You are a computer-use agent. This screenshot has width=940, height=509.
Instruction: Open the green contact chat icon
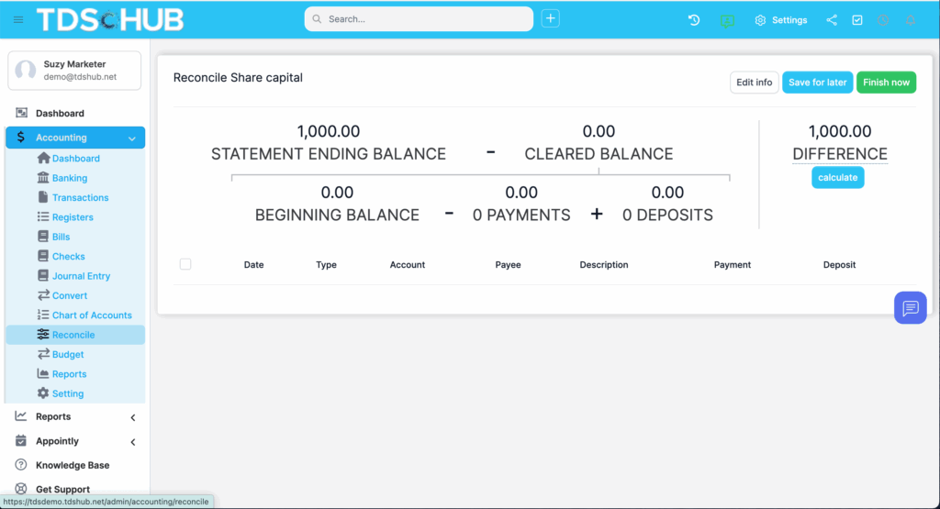727,20
